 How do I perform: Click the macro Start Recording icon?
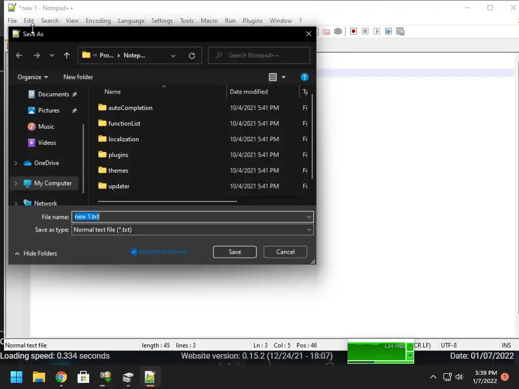coord(353,31)
